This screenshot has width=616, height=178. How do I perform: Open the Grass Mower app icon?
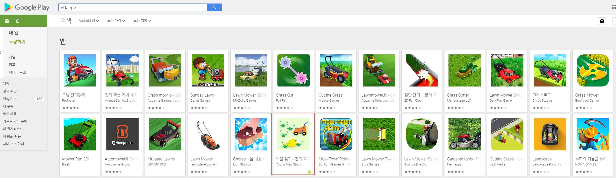593,70
